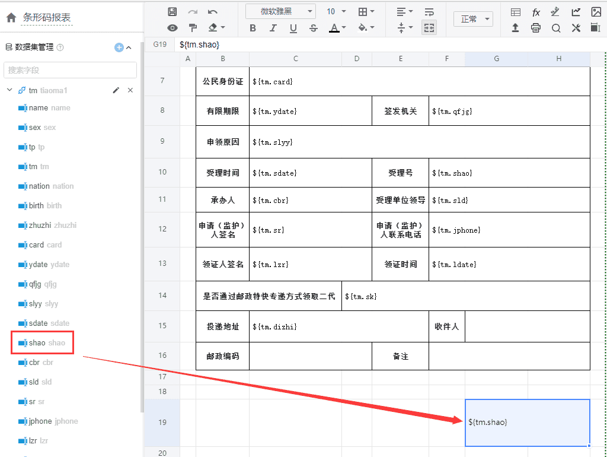The width and height of the screenshot is (607, 457).
Task: Select the cell labeled 签发机关
Action: tap(400, 111)
